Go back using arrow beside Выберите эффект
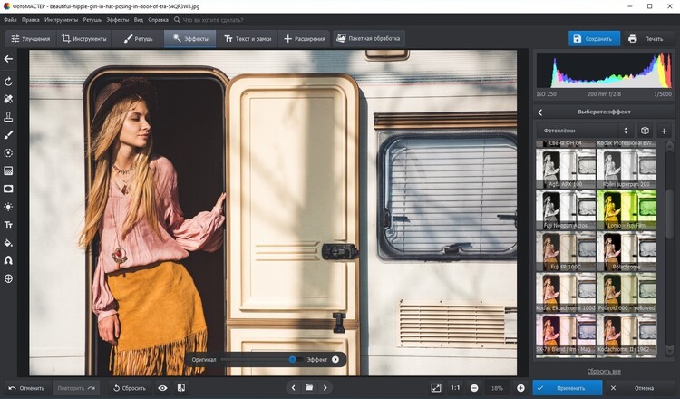Viewport: 680px width, 399px height. point(540,112)
